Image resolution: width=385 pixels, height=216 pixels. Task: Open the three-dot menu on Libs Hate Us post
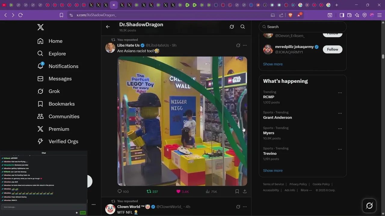click(245, 45)
